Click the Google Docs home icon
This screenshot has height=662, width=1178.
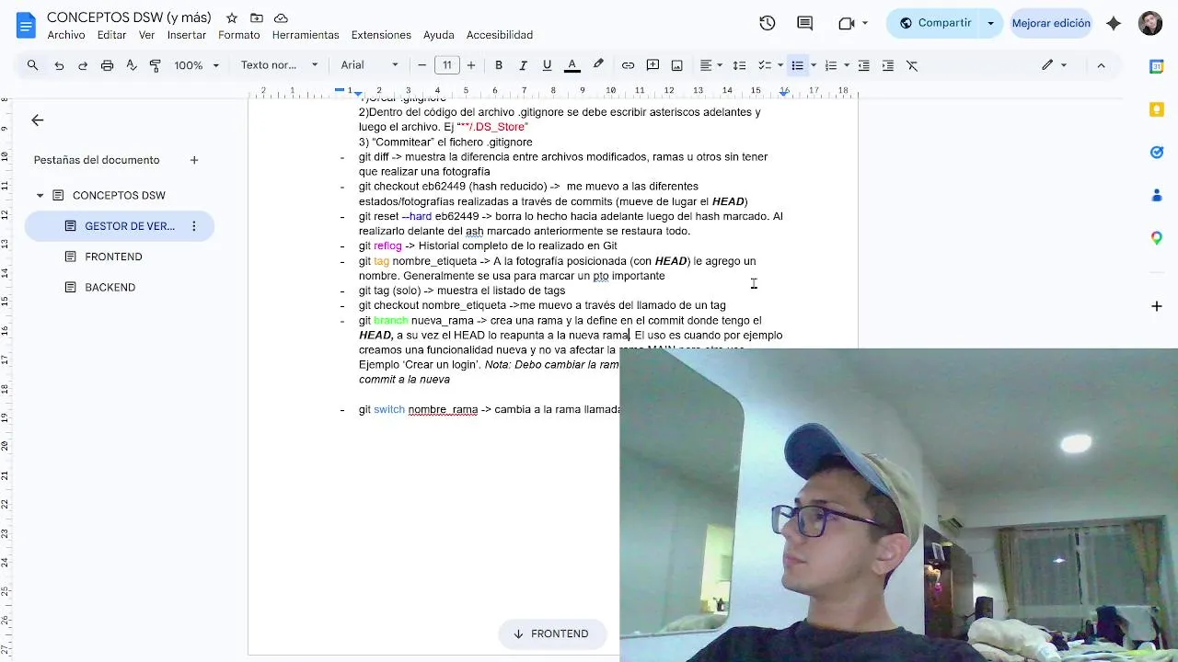coord(26,25)
